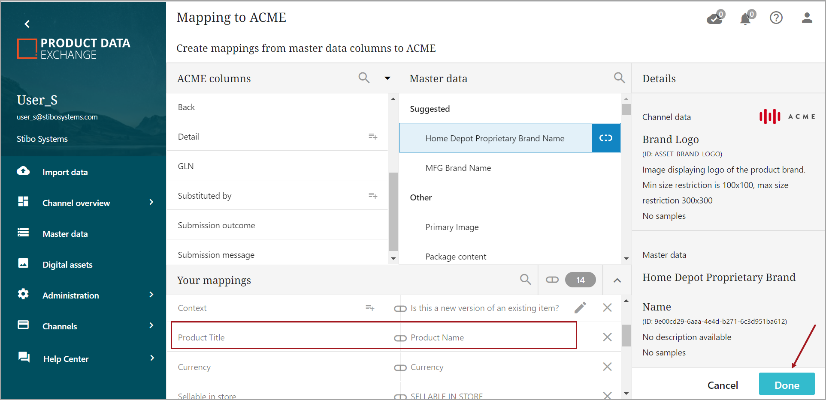This screenshot has width=826, height=400.
Task: Edit the Context mapping with pencil icon
Action: [580, 307]
